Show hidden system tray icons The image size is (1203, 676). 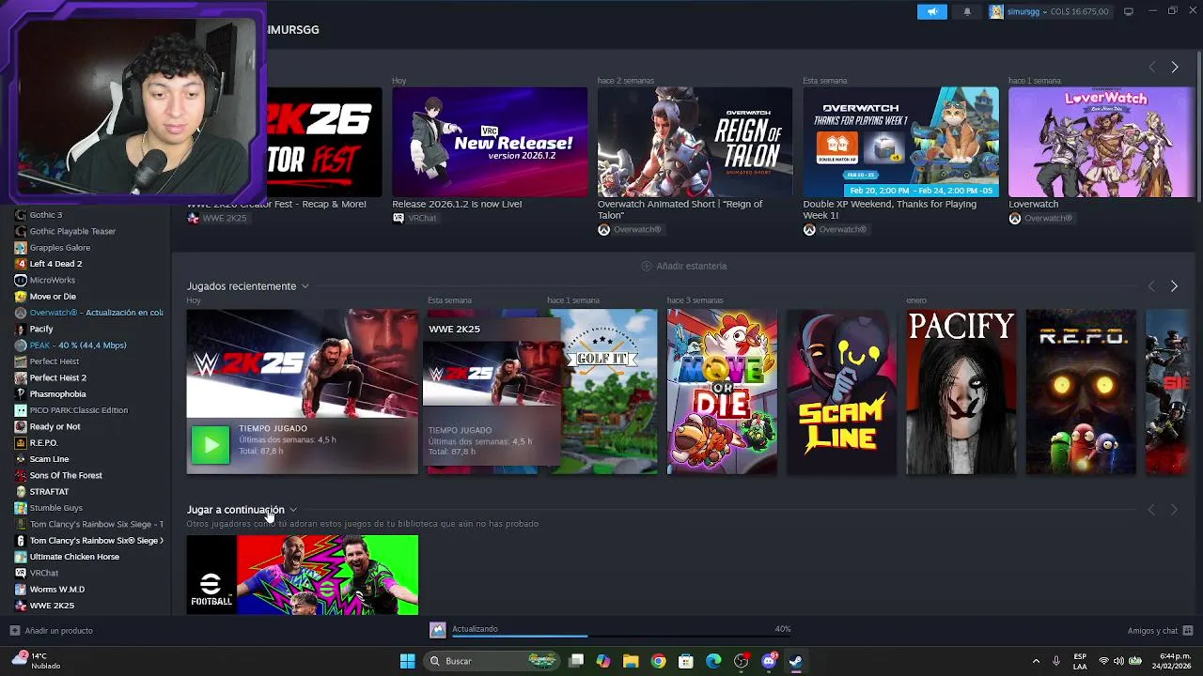(x=1036, y=661)
